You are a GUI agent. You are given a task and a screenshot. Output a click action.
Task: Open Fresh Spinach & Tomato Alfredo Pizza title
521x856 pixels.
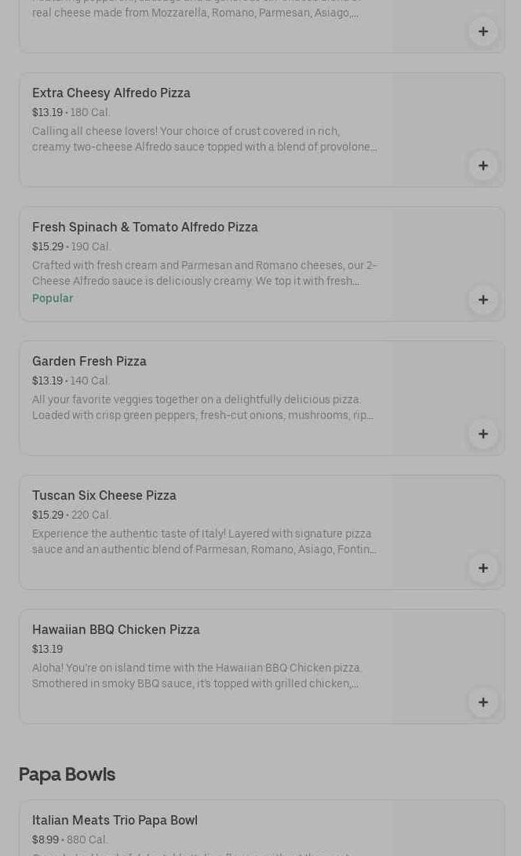click(145, 227)
